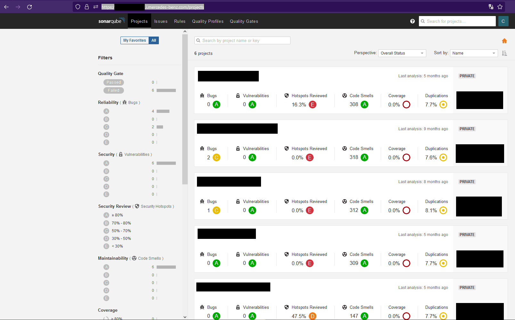Screen dimensions: 515x320
Task: Open the Issues tab
Action: tap(161, 21)
